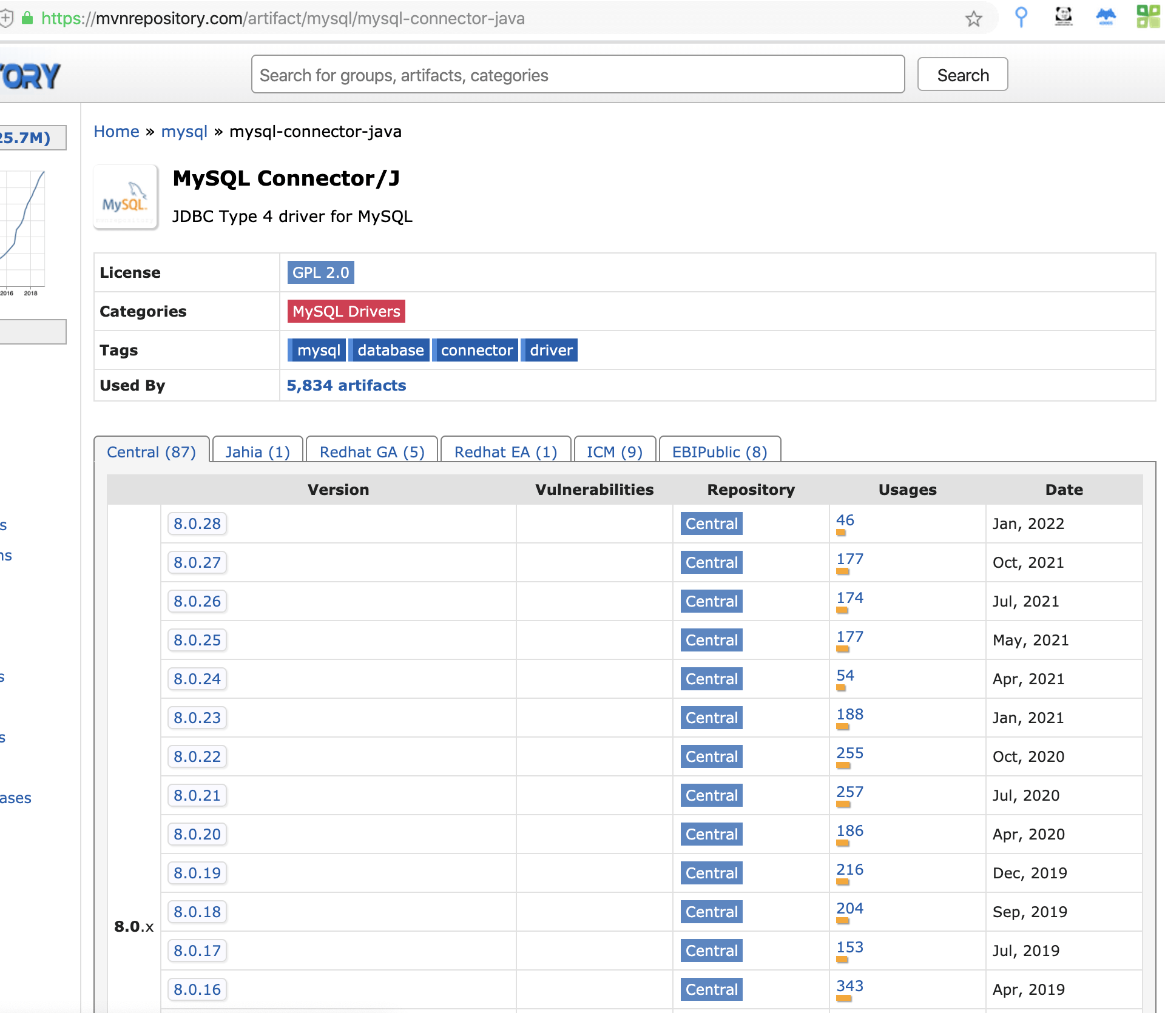Click the blue bird-like extension icon
1165x1013 pixels.
(1106, 17)
